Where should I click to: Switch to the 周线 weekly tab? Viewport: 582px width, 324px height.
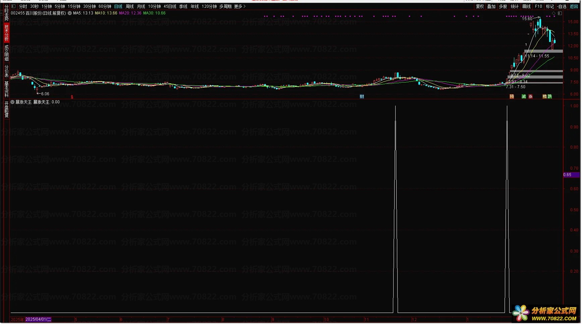pos(130,6)
